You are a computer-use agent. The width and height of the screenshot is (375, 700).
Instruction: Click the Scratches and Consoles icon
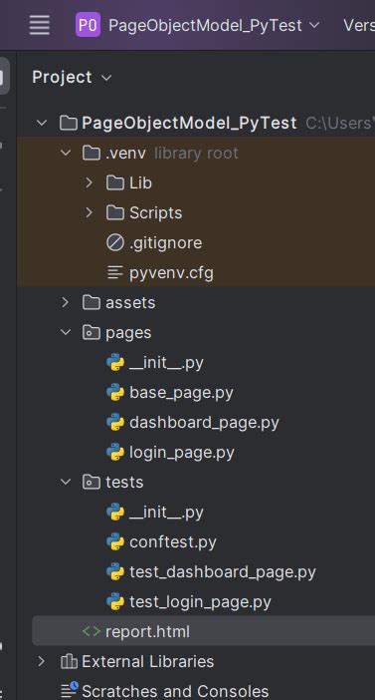(x=69, y=690)
